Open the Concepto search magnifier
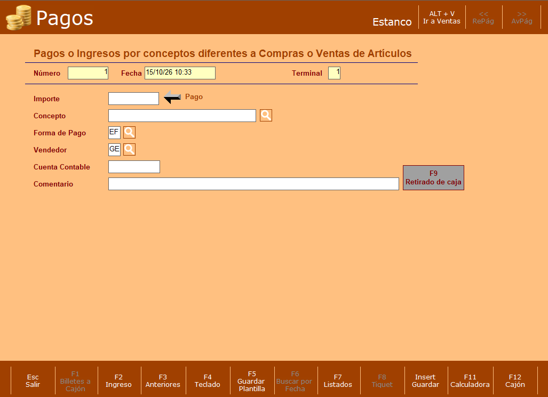Viewport: 548px width, 397px height. (266, 115)
